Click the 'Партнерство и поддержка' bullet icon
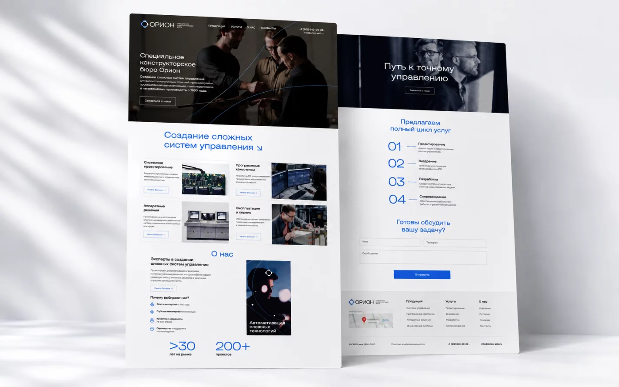 pos(152,329)
